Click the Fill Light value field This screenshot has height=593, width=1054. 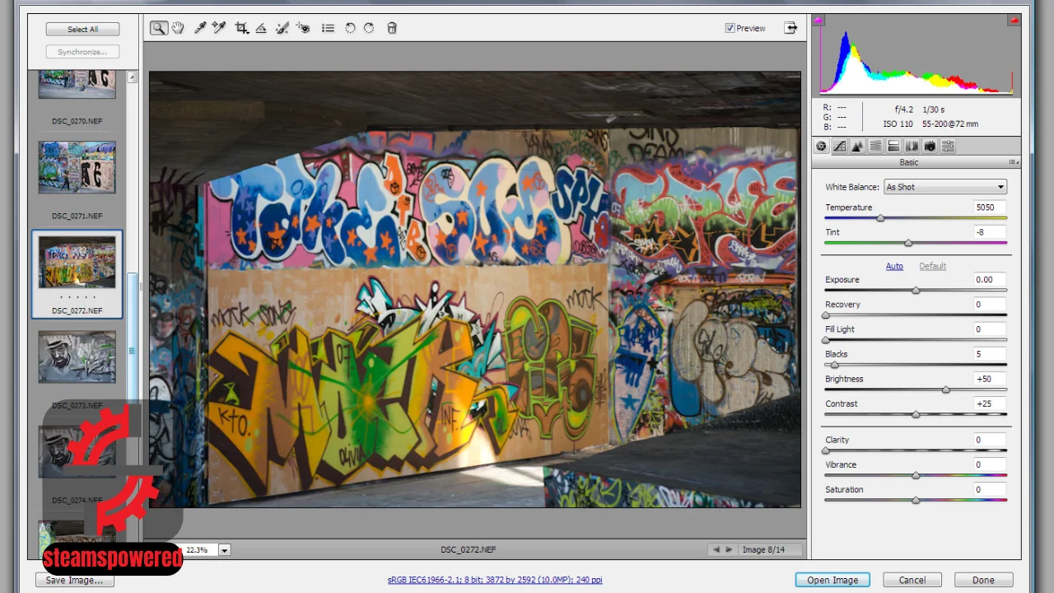click(x=989, y=329)
